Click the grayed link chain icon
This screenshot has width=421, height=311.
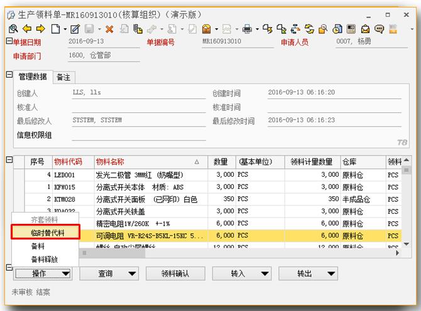pos(151,29)
